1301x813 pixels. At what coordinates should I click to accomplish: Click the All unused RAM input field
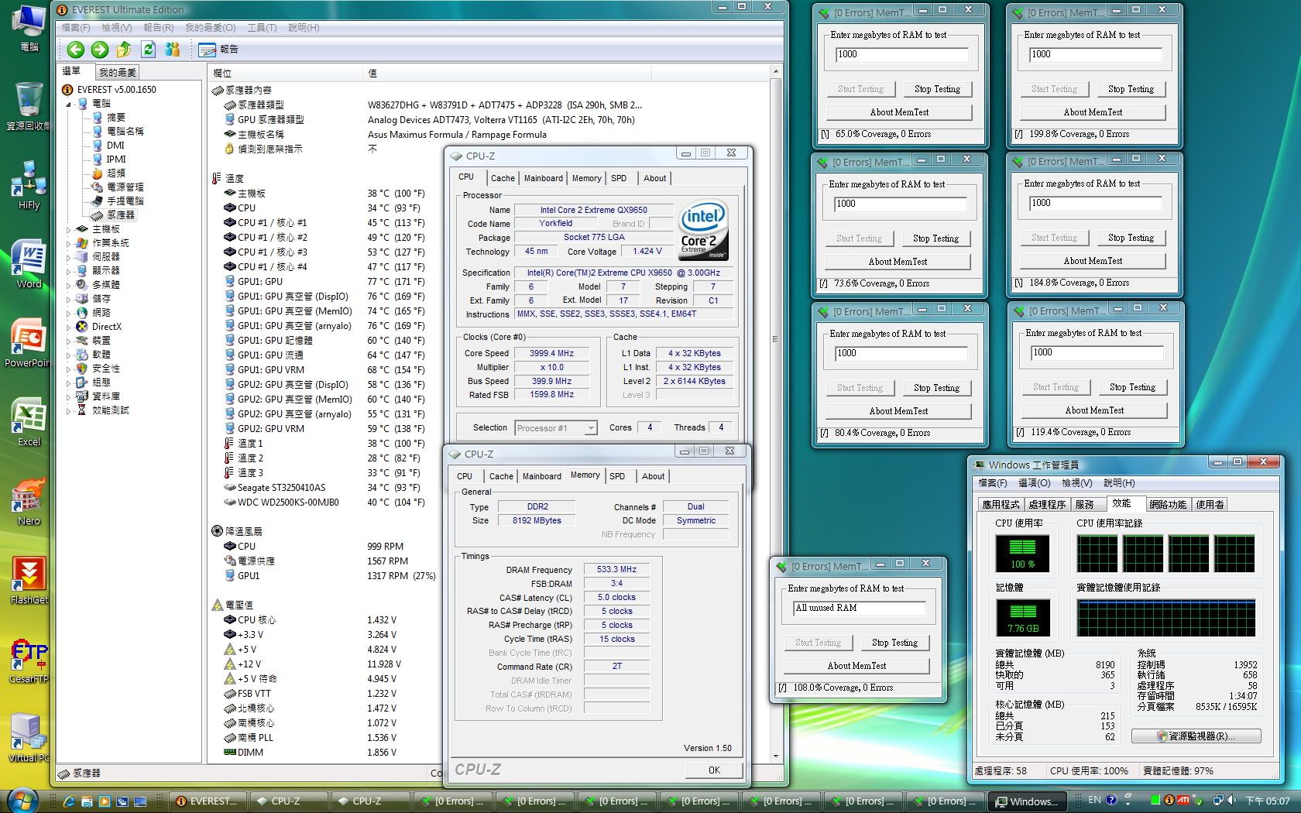coord(860,609)
